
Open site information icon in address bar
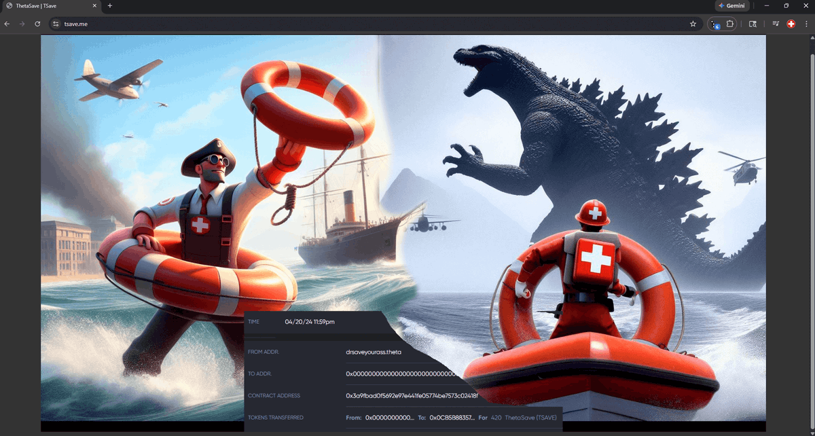(56, 24)
